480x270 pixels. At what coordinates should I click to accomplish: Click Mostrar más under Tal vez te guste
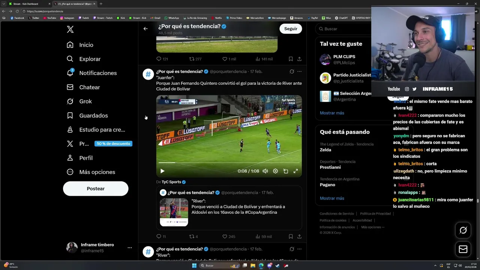tap(332, 113)
